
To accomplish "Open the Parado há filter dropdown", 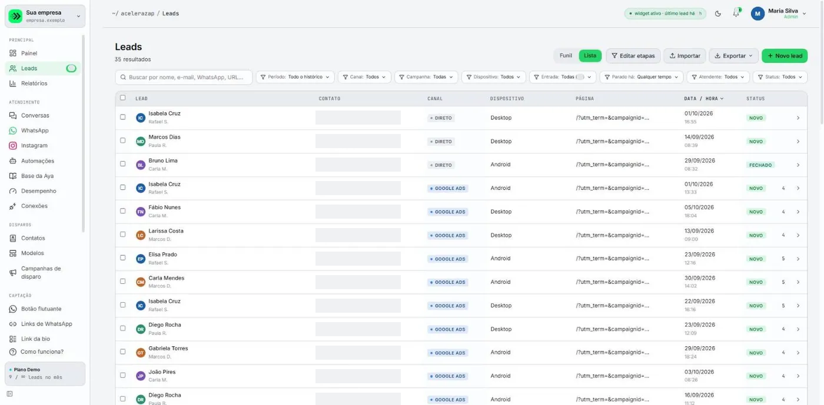I will pos(642,77).
